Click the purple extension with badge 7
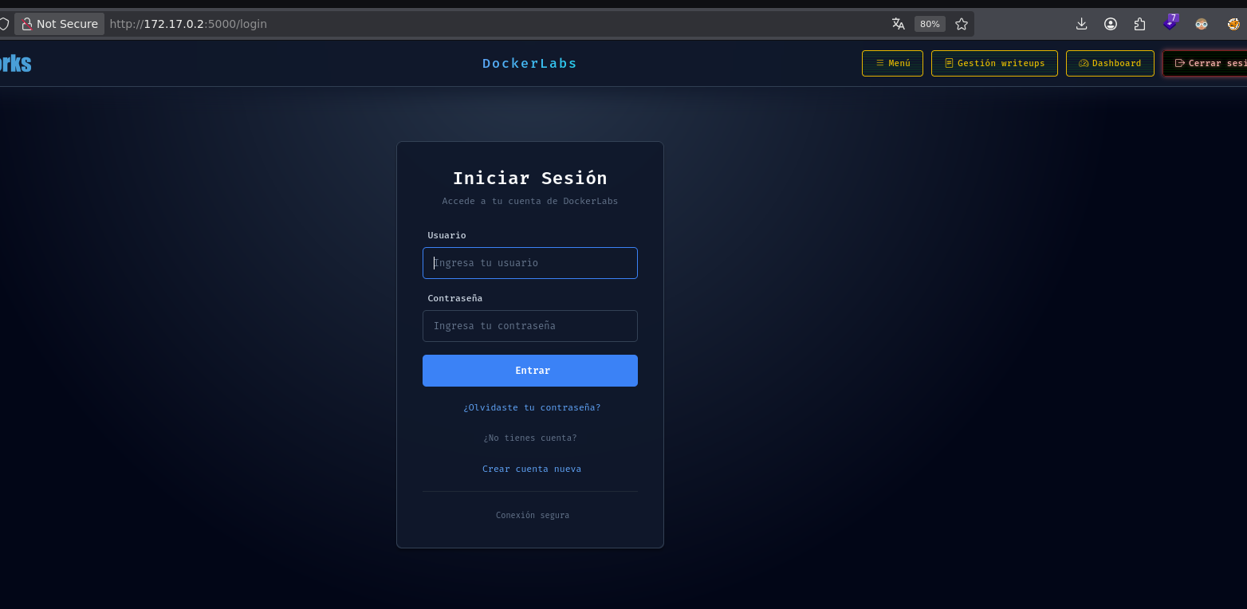Image resolution: width=1247 pixels, height=609 pixels. pyautogui.click(x=1170, y=22)
